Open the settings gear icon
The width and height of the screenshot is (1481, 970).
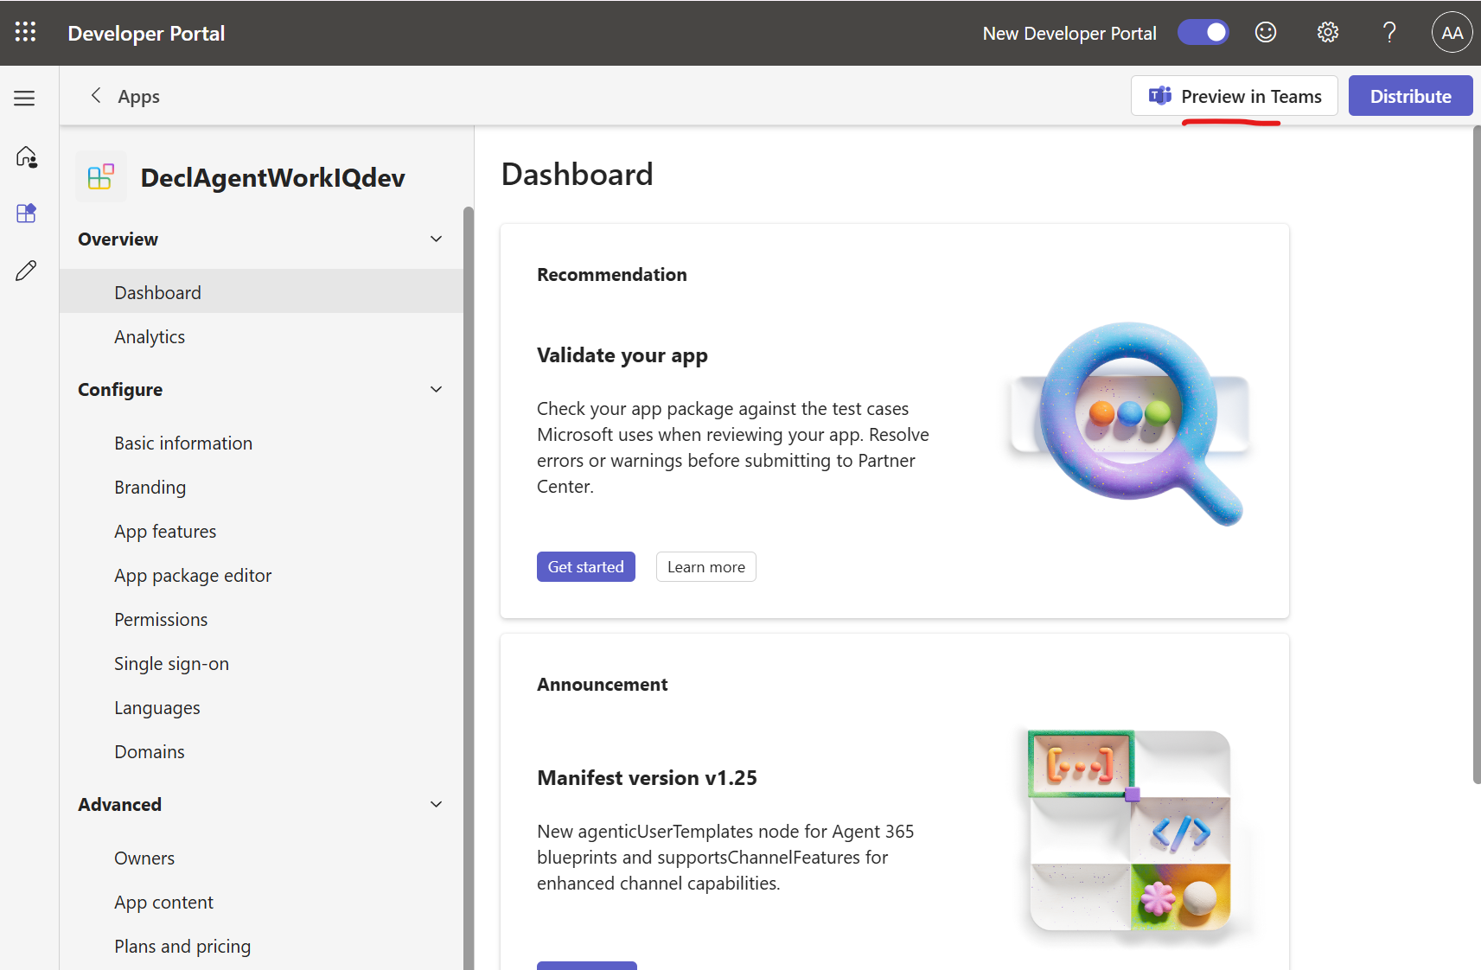pyautogui.click(x=1327, y=33)
